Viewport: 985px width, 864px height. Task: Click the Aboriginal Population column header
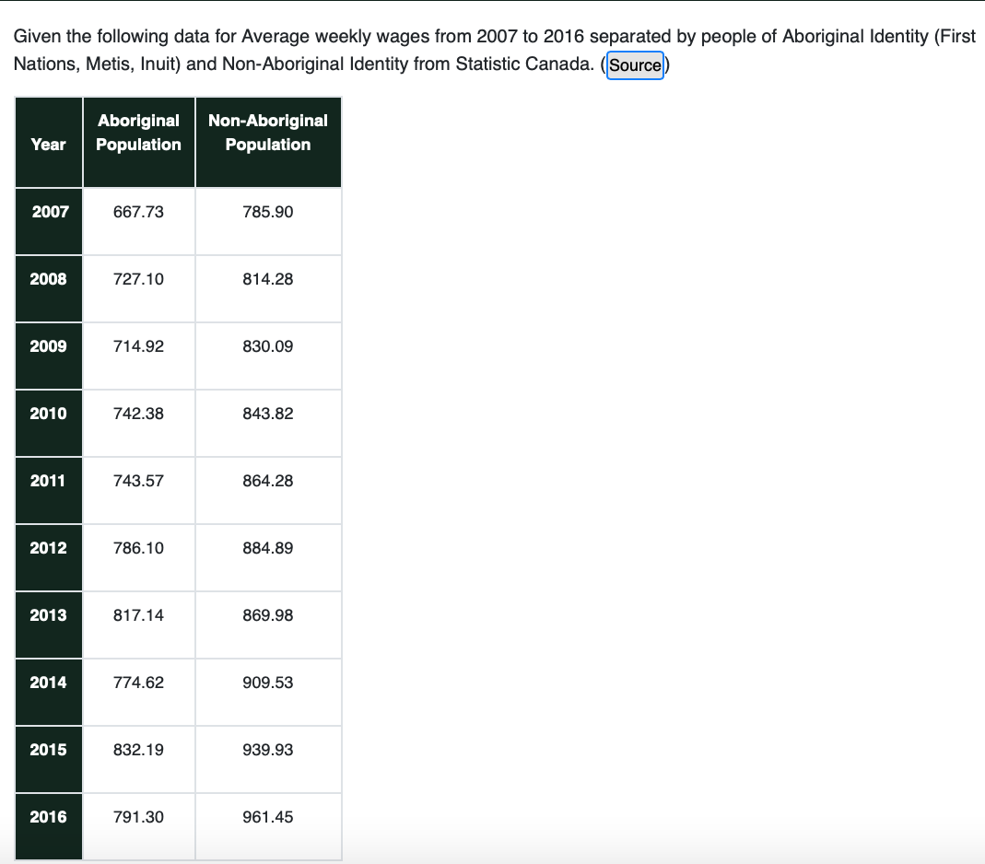[138, 132]
